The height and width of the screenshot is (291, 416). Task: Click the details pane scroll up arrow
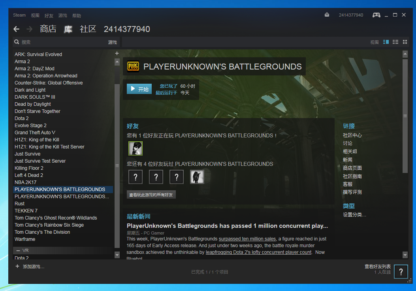[405, 54]
